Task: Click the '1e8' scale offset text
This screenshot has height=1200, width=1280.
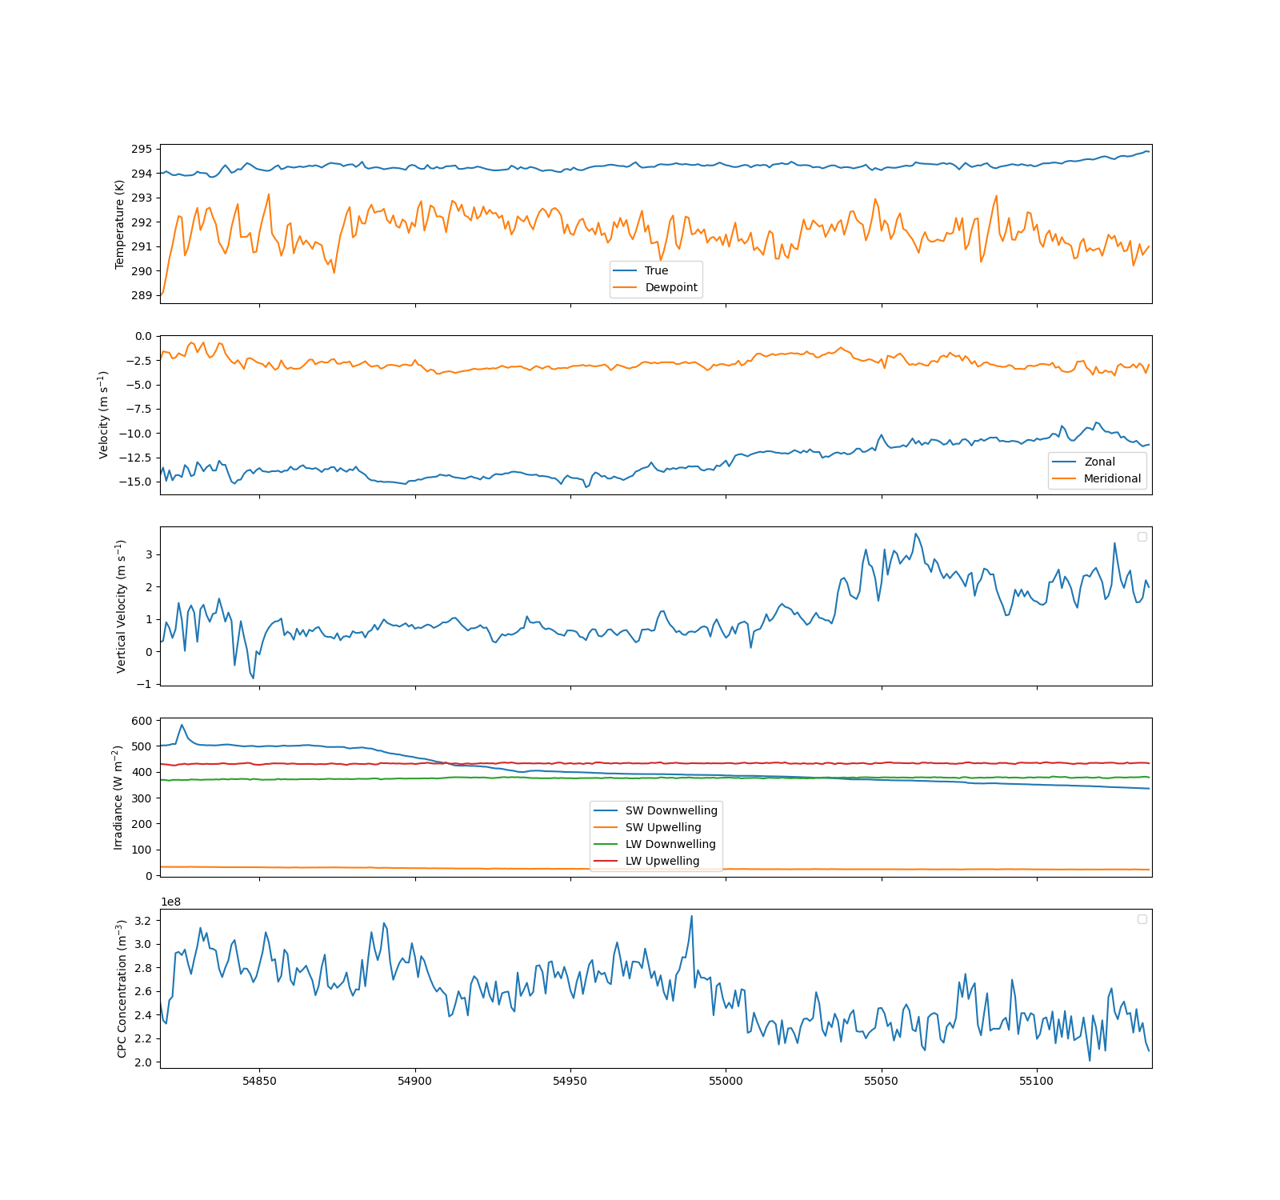Action: [170, 902]
